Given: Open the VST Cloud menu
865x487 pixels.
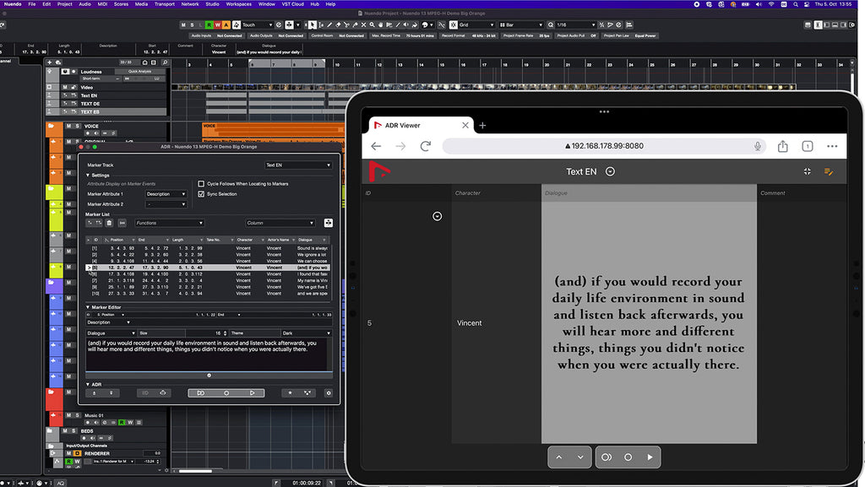Looking at the screenshot, I should pos(293,4).
